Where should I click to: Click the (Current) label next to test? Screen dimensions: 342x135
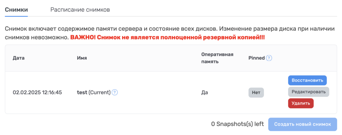point(100,93)
